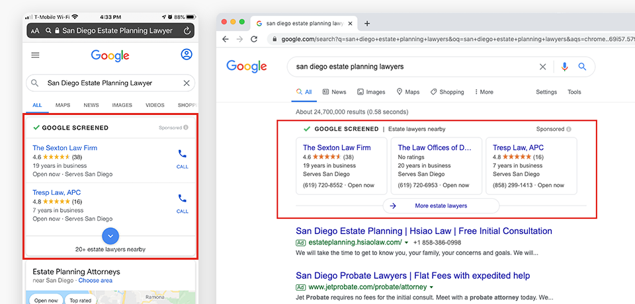The image size is (635, 304).
Task: Call The Sexton Law Firm on mobile
Action: click(183, 158)
